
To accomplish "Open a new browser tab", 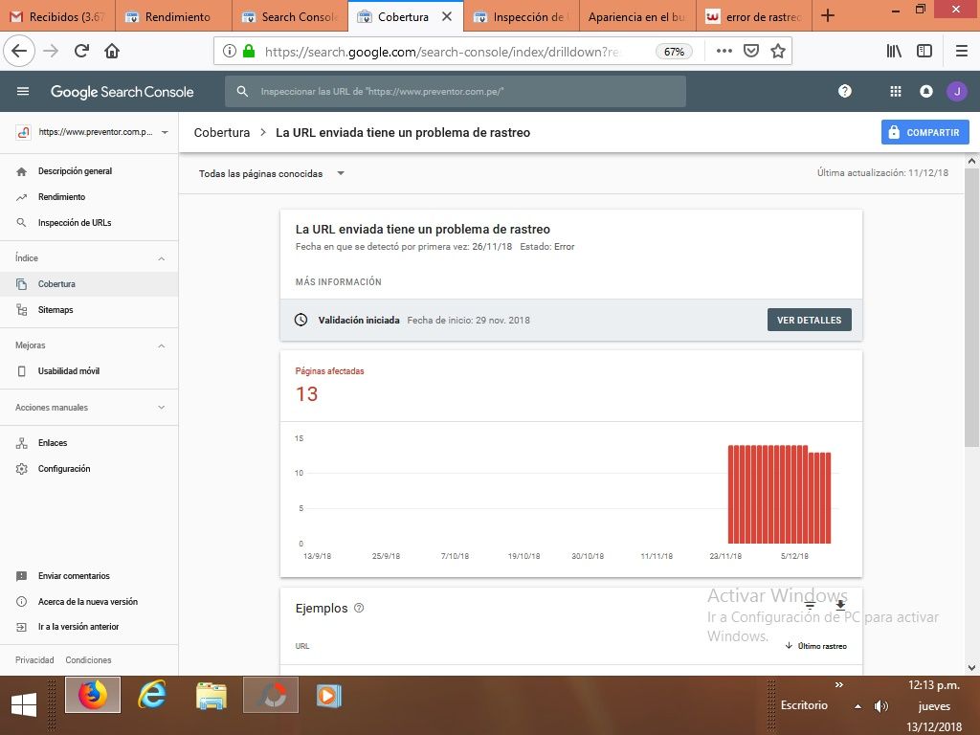I will click(x=828, y=15).
